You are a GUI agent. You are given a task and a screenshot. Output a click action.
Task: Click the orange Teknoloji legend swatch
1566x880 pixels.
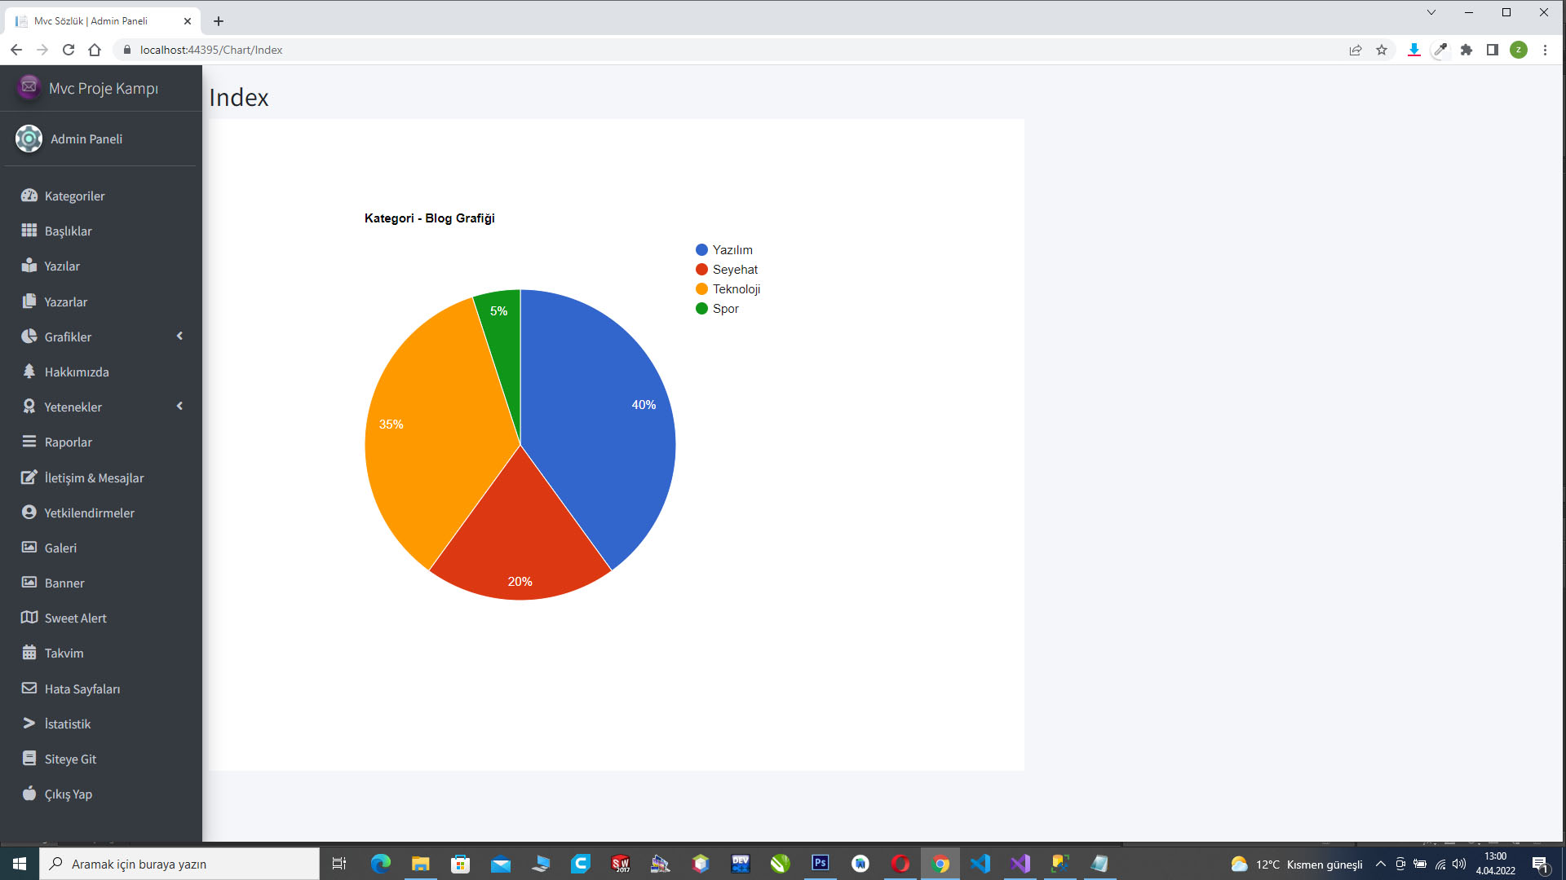tap(701, 288)
